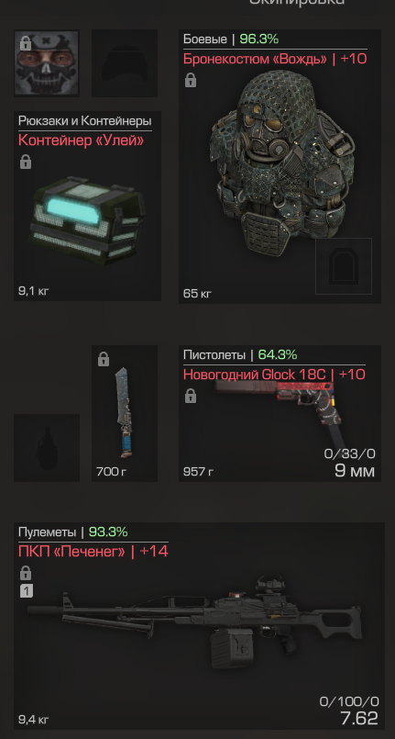Click the Бронекостюм «Вождь» | +10 title

click(275, 59)
